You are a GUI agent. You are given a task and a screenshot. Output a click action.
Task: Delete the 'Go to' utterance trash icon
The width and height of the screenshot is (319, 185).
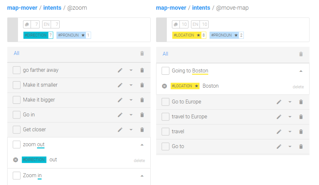pyautogui.click(x=301, y=147)
